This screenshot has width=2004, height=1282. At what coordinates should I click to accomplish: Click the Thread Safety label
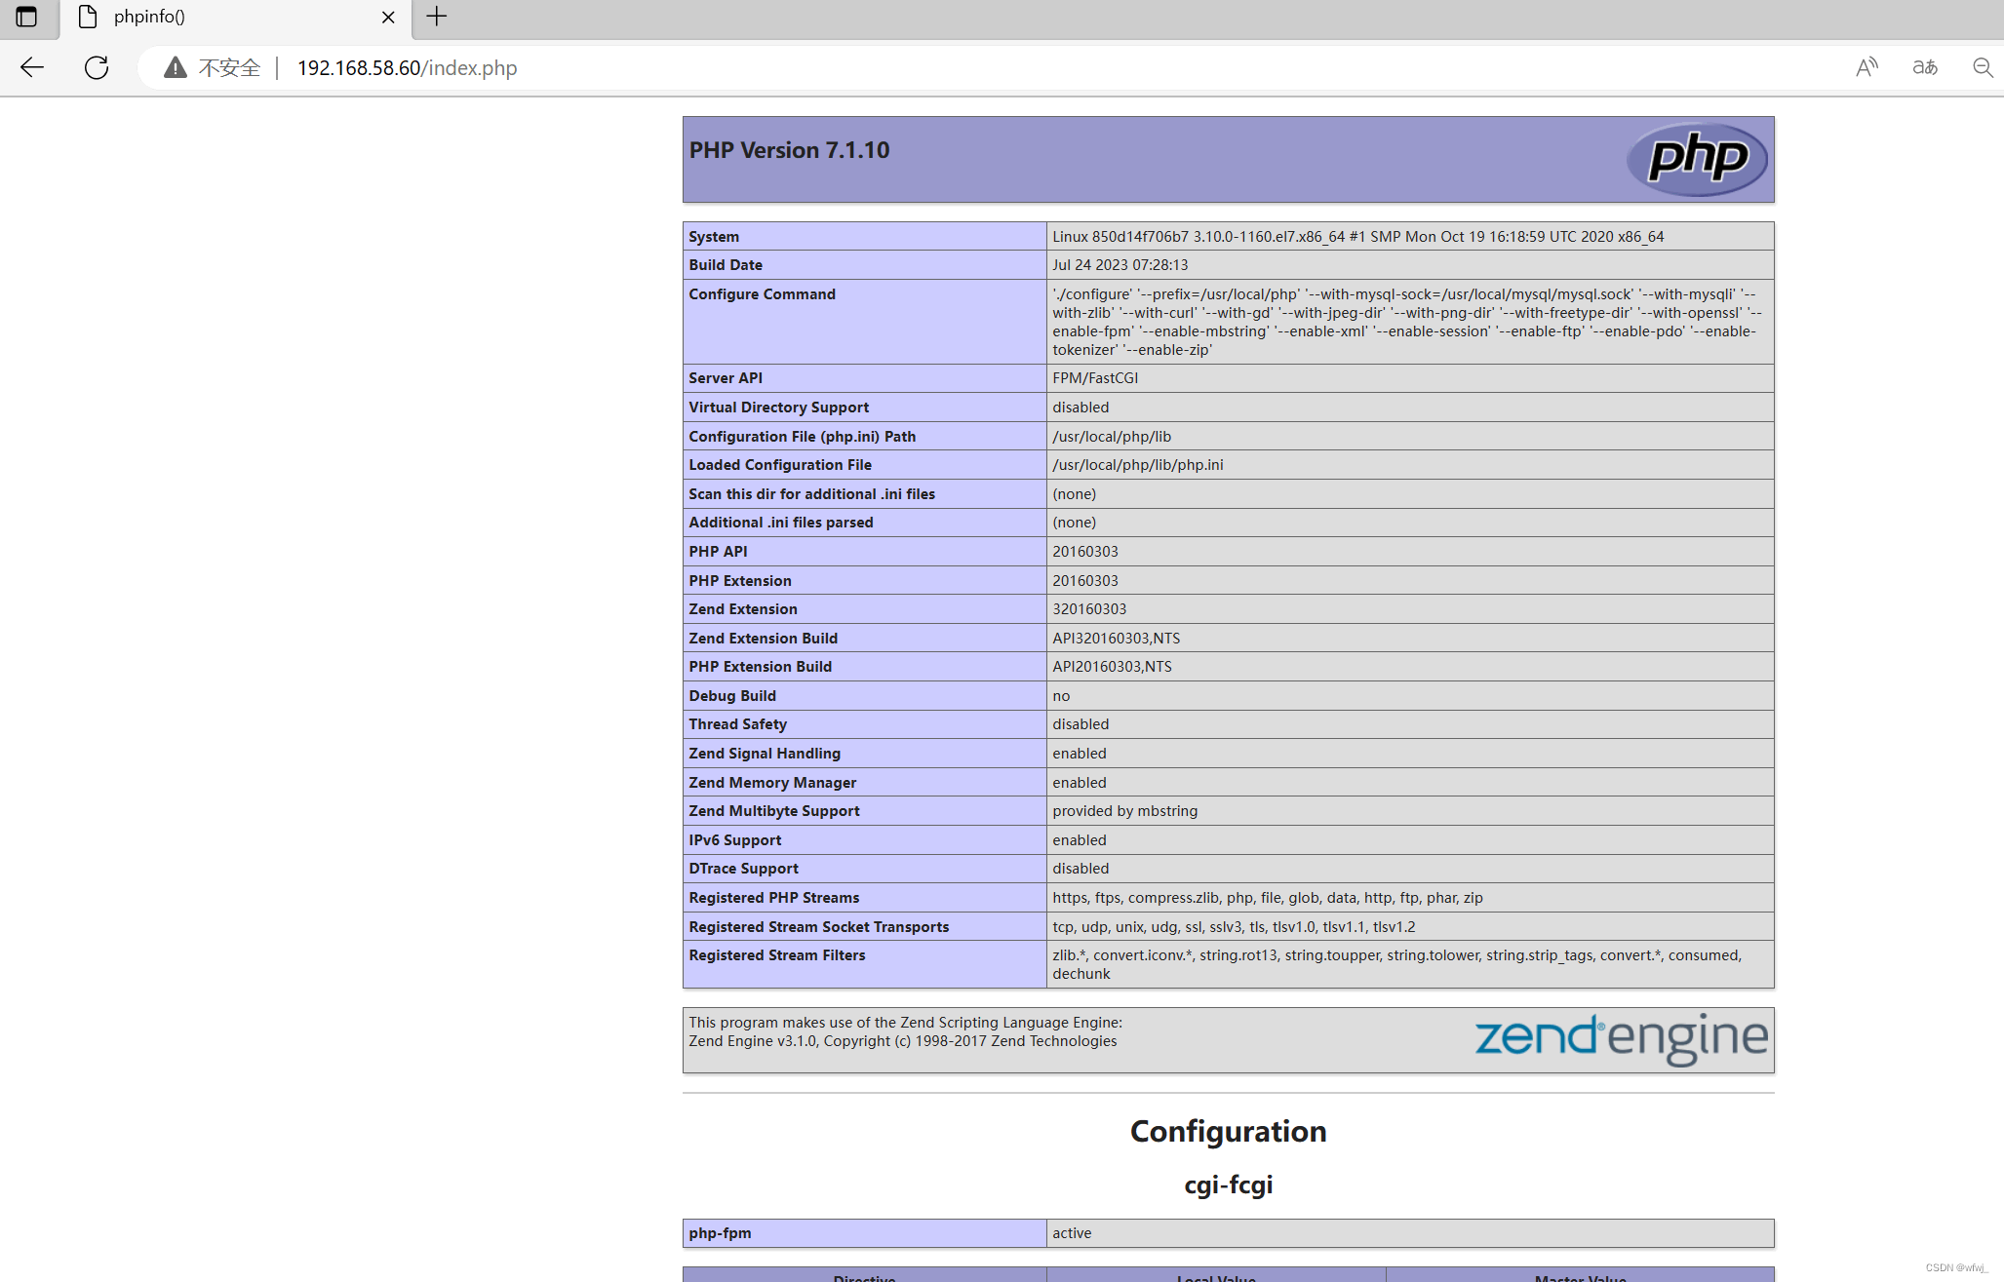pyautogui.click(x=737, y=724)
